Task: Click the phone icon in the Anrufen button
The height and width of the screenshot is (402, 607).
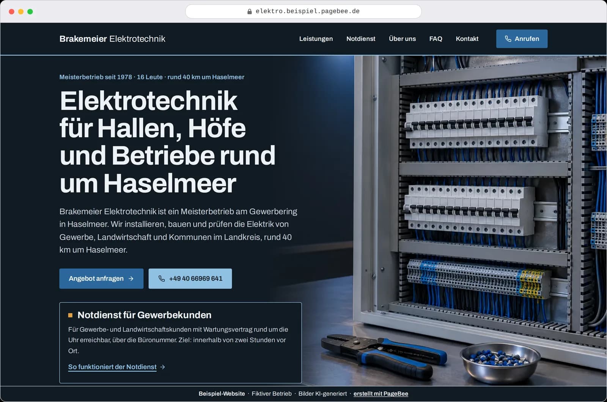Action: [x=508, y=39]
